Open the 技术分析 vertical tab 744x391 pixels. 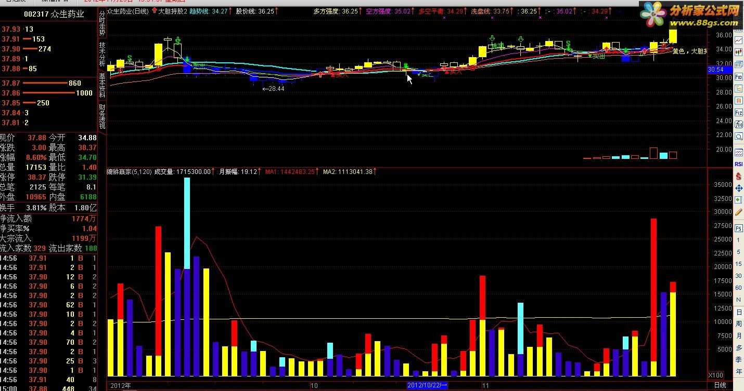(x=102, y=55)
